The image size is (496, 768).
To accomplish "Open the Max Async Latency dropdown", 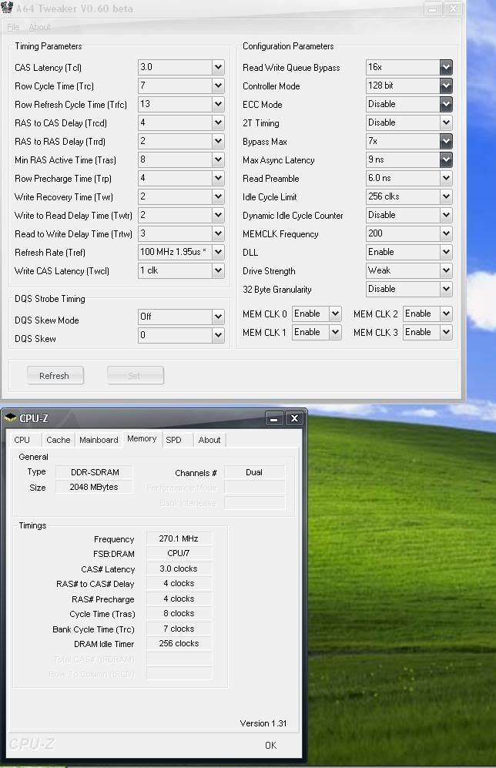I will point(446,159).
